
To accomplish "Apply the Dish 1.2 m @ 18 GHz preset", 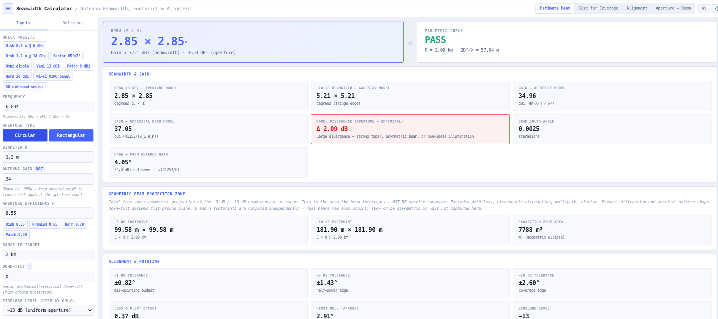I will 25,56.
